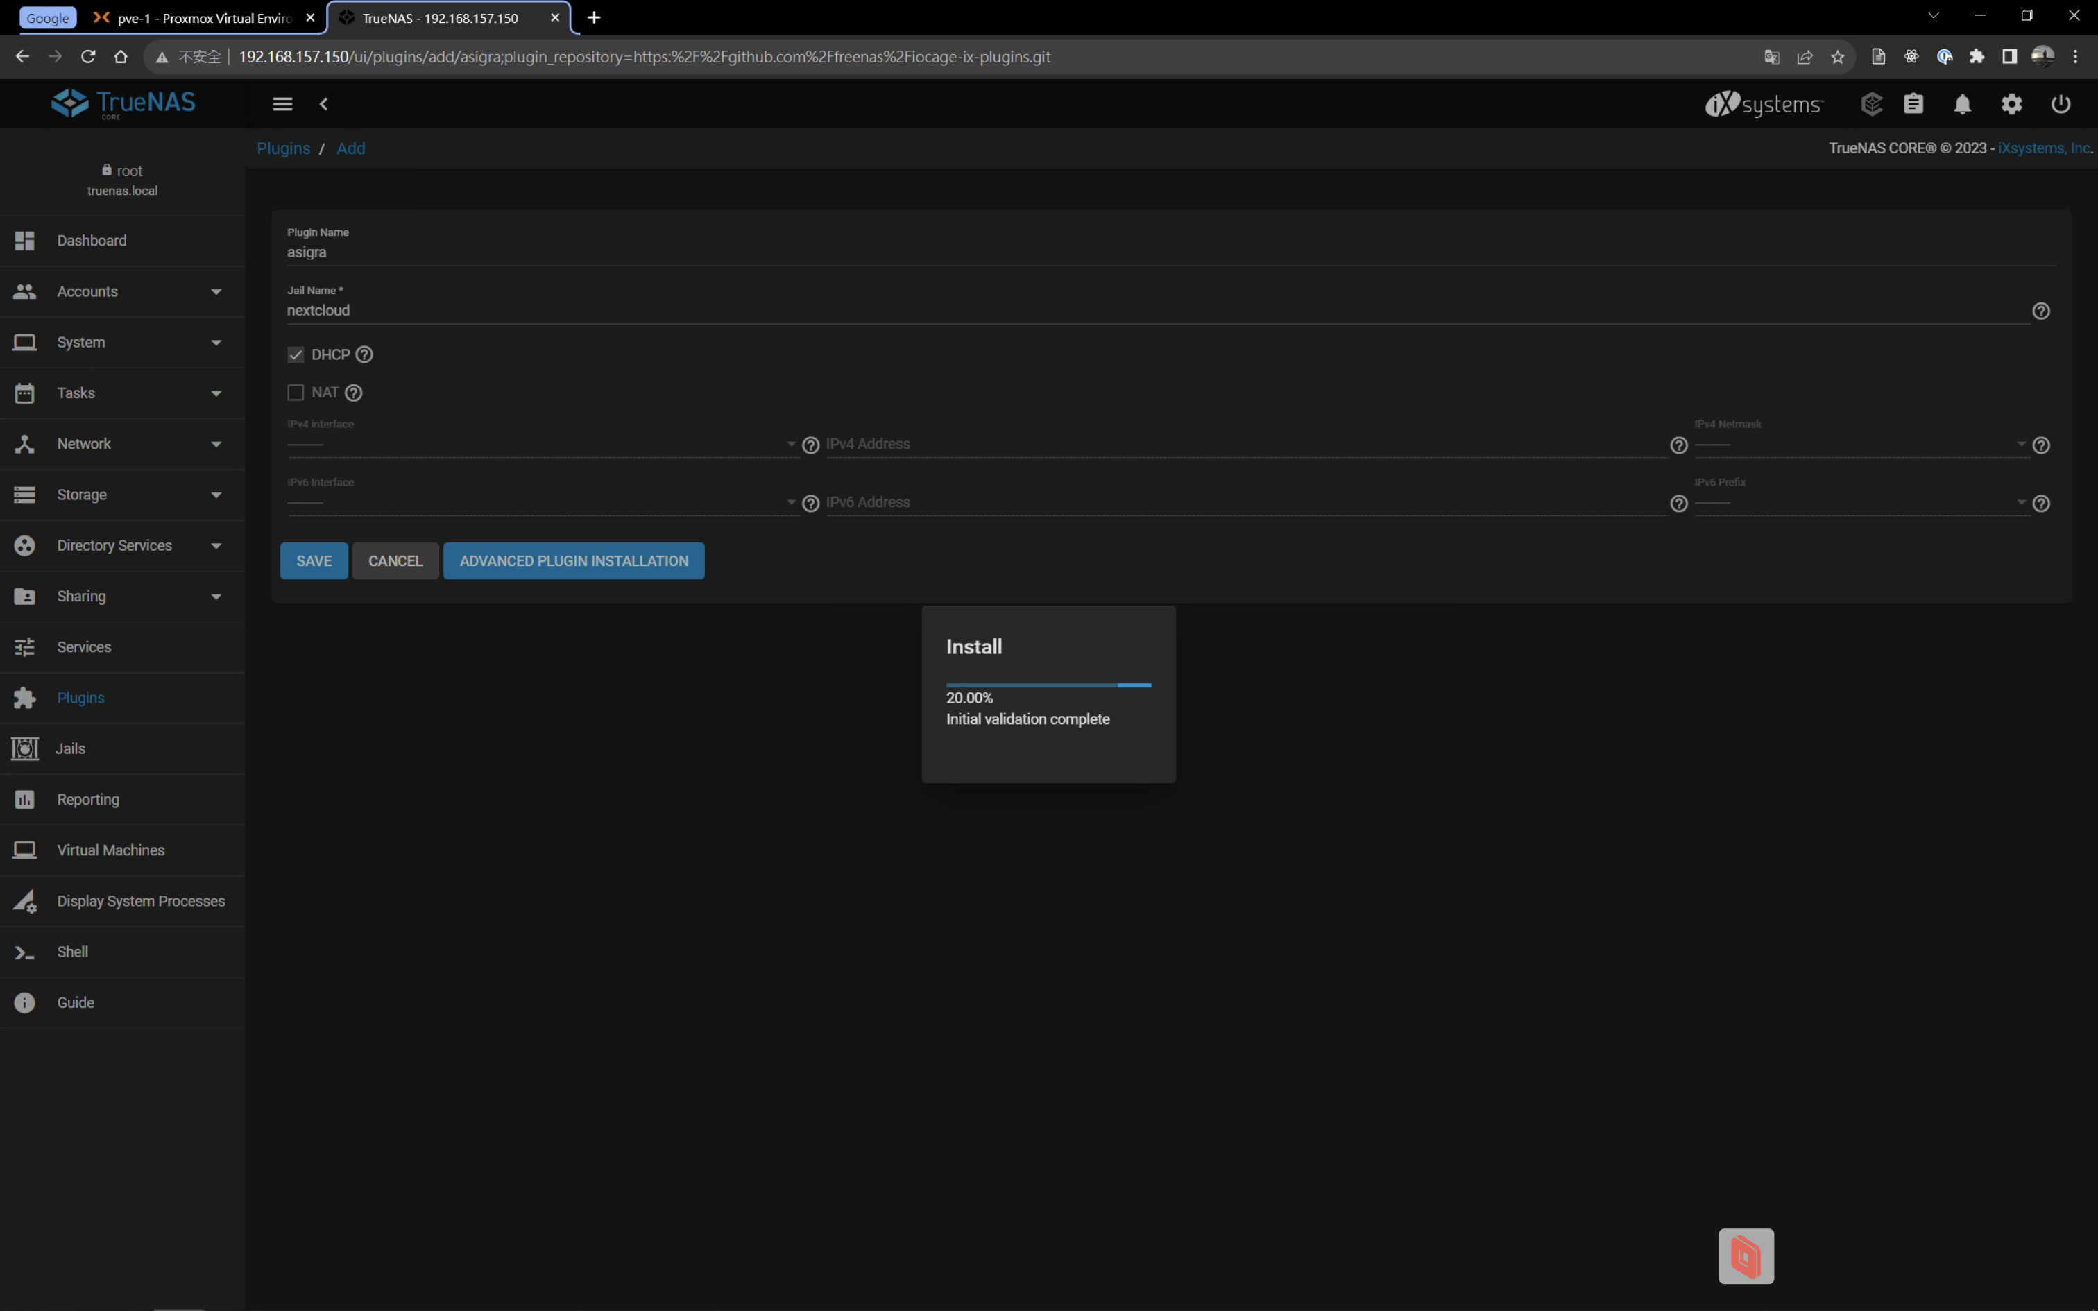Viewport: 2098px width, 1311px height.
Task: Enable the NAT checkbox
Action: coord(296,393)
